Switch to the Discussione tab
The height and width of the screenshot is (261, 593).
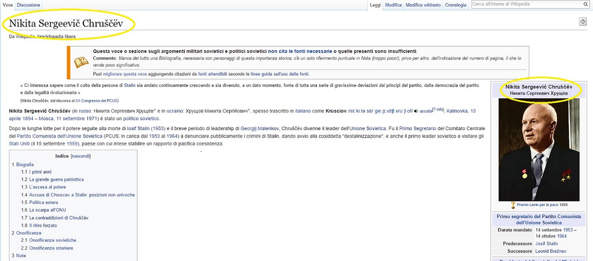pyautogui.click(x=29, y=5)
